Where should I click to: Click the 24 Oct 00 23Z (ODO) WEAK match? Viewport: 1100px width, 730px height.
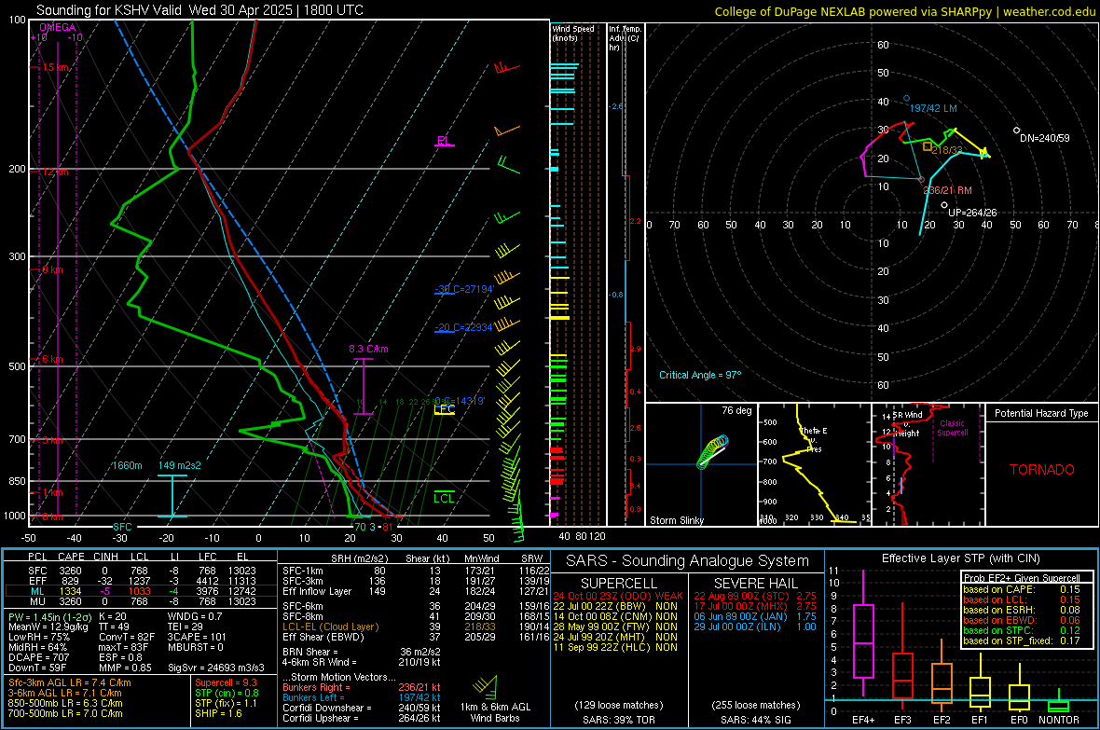tap(617, 596)
